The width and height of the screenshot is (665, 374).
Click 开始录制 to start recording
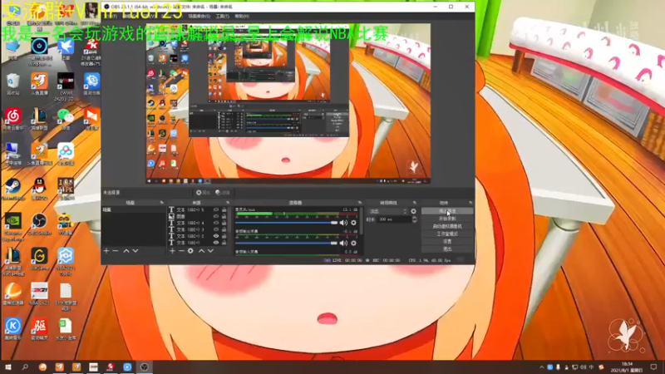point(447,219)
